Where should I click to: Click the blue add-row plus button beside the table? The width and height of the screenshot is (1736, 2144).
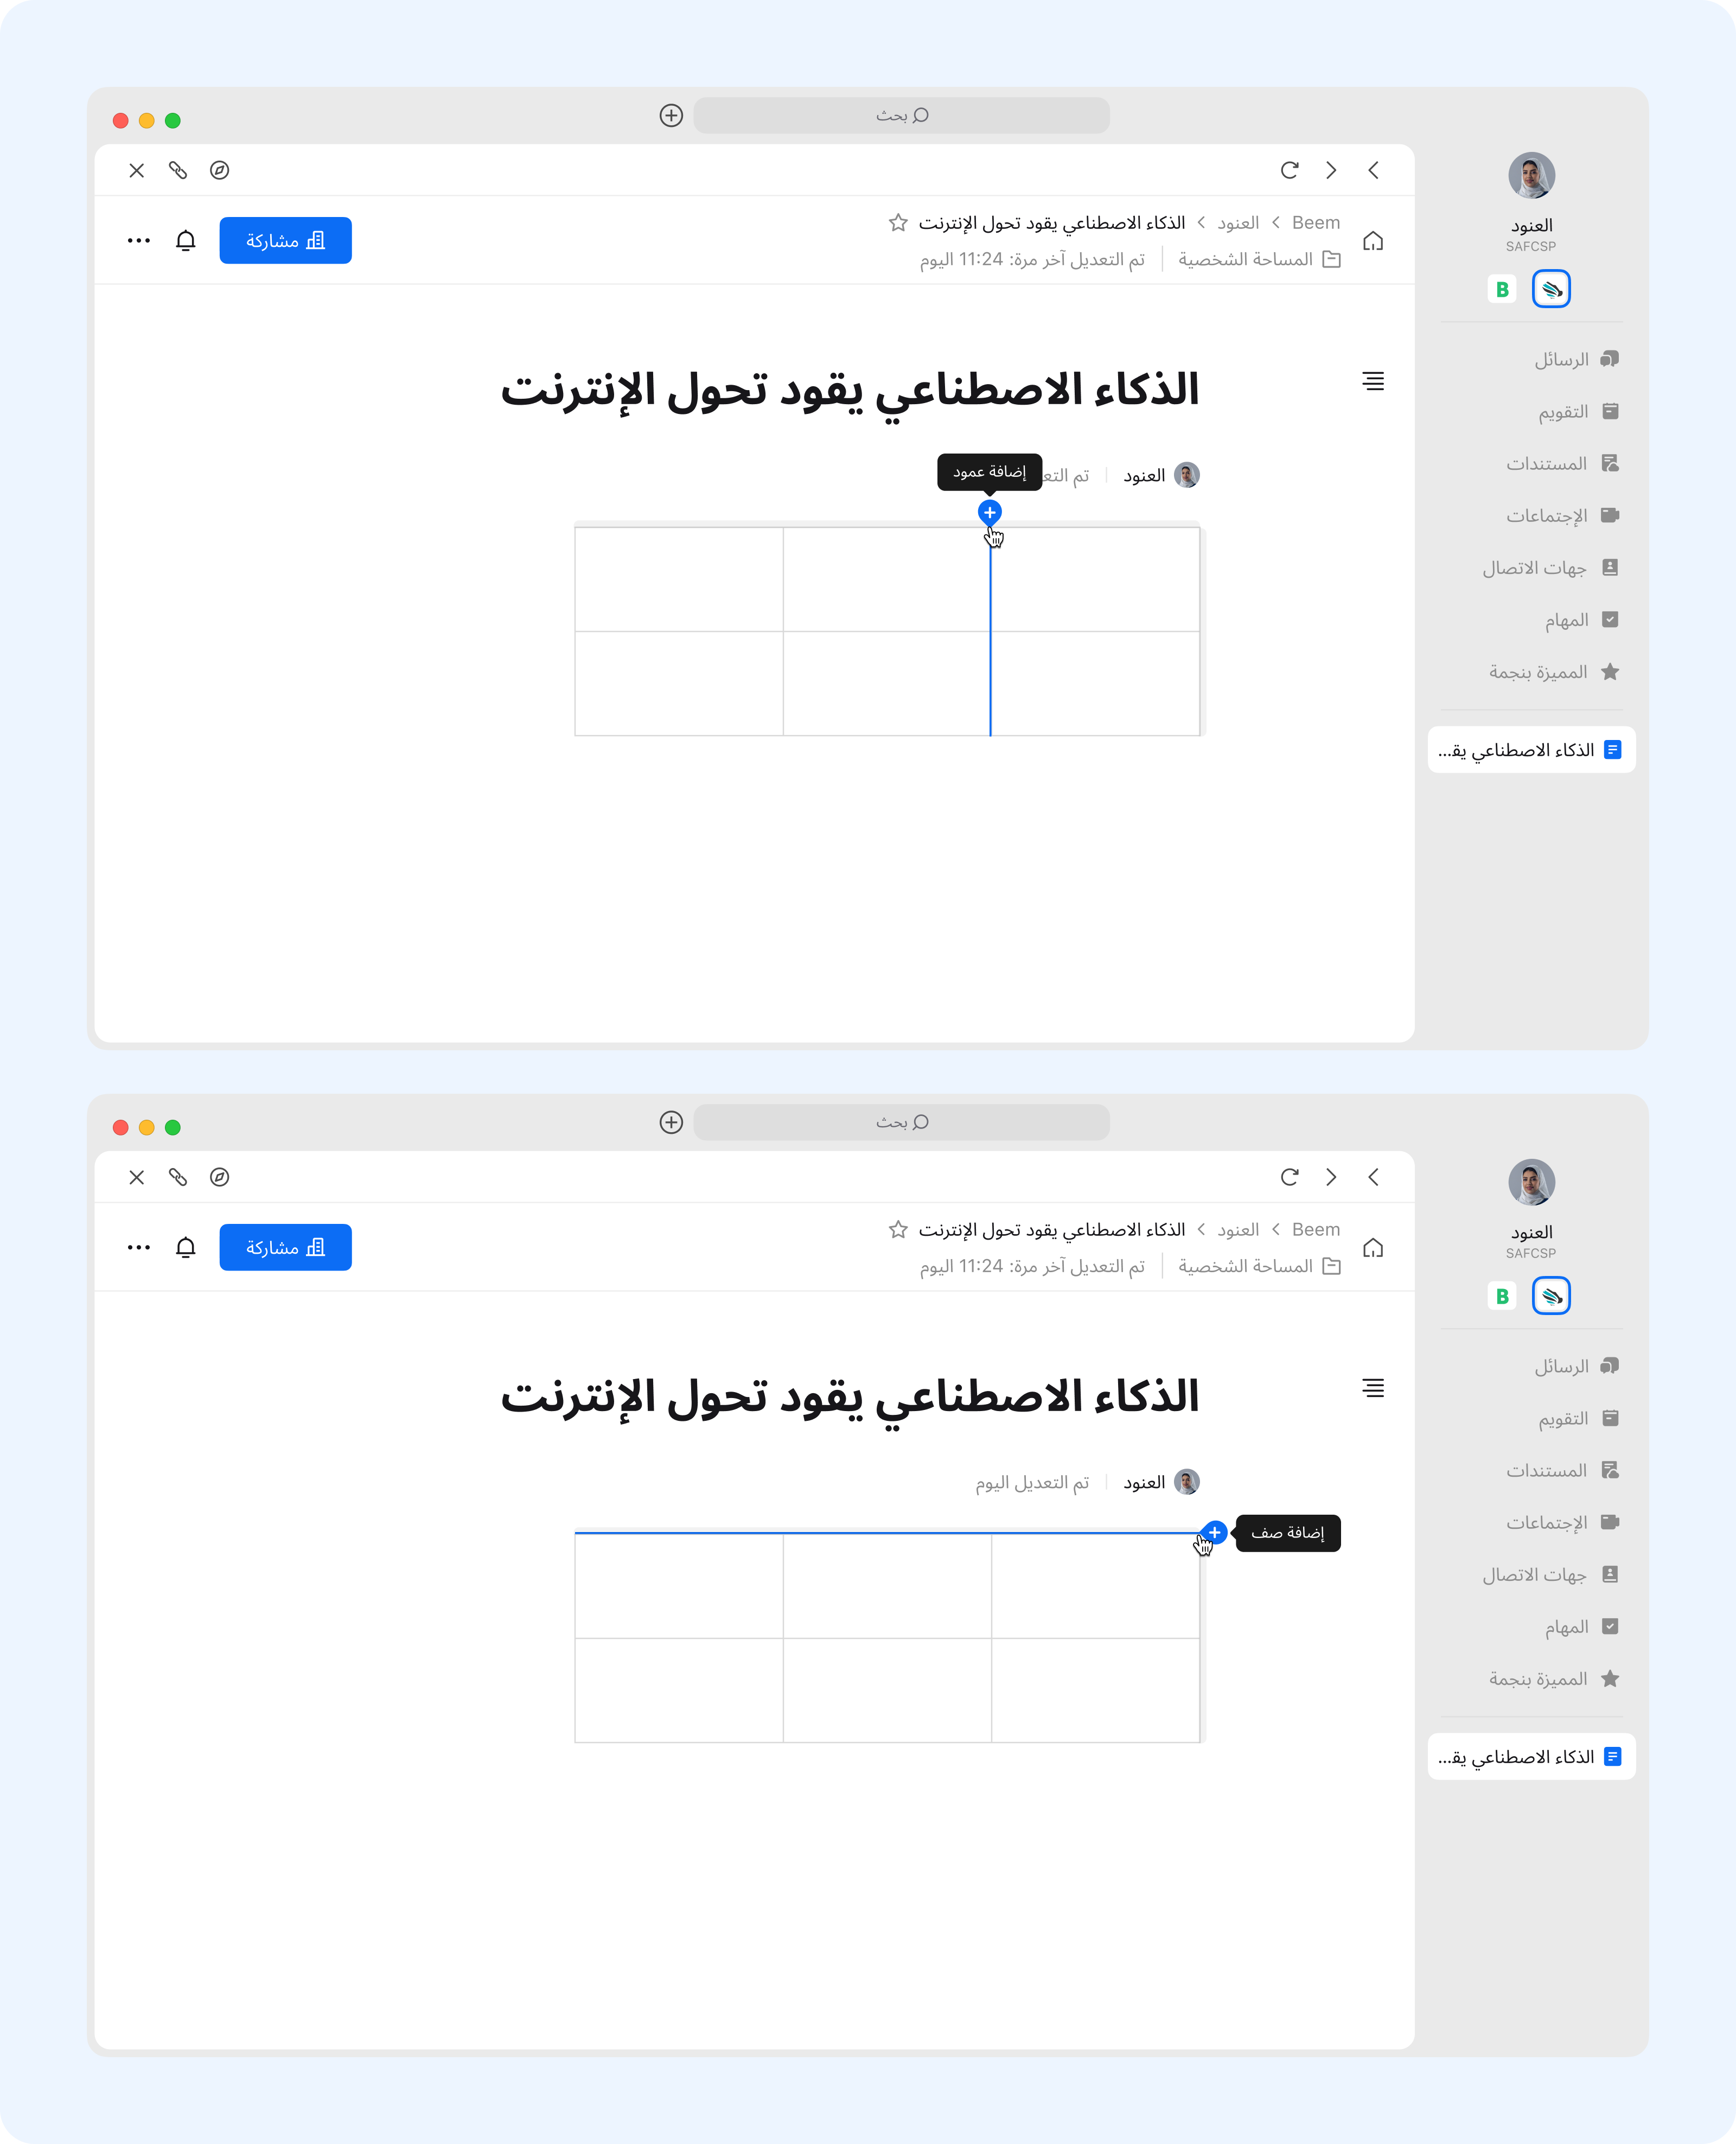click(1214, 1532)
